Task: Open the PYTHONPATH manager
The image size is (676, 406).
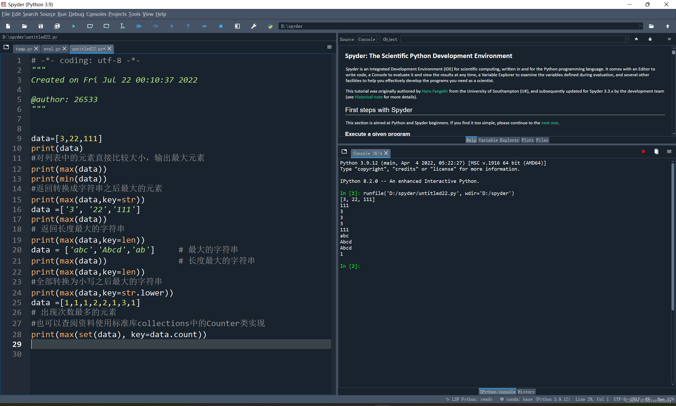Action: [x=270, y=26]
